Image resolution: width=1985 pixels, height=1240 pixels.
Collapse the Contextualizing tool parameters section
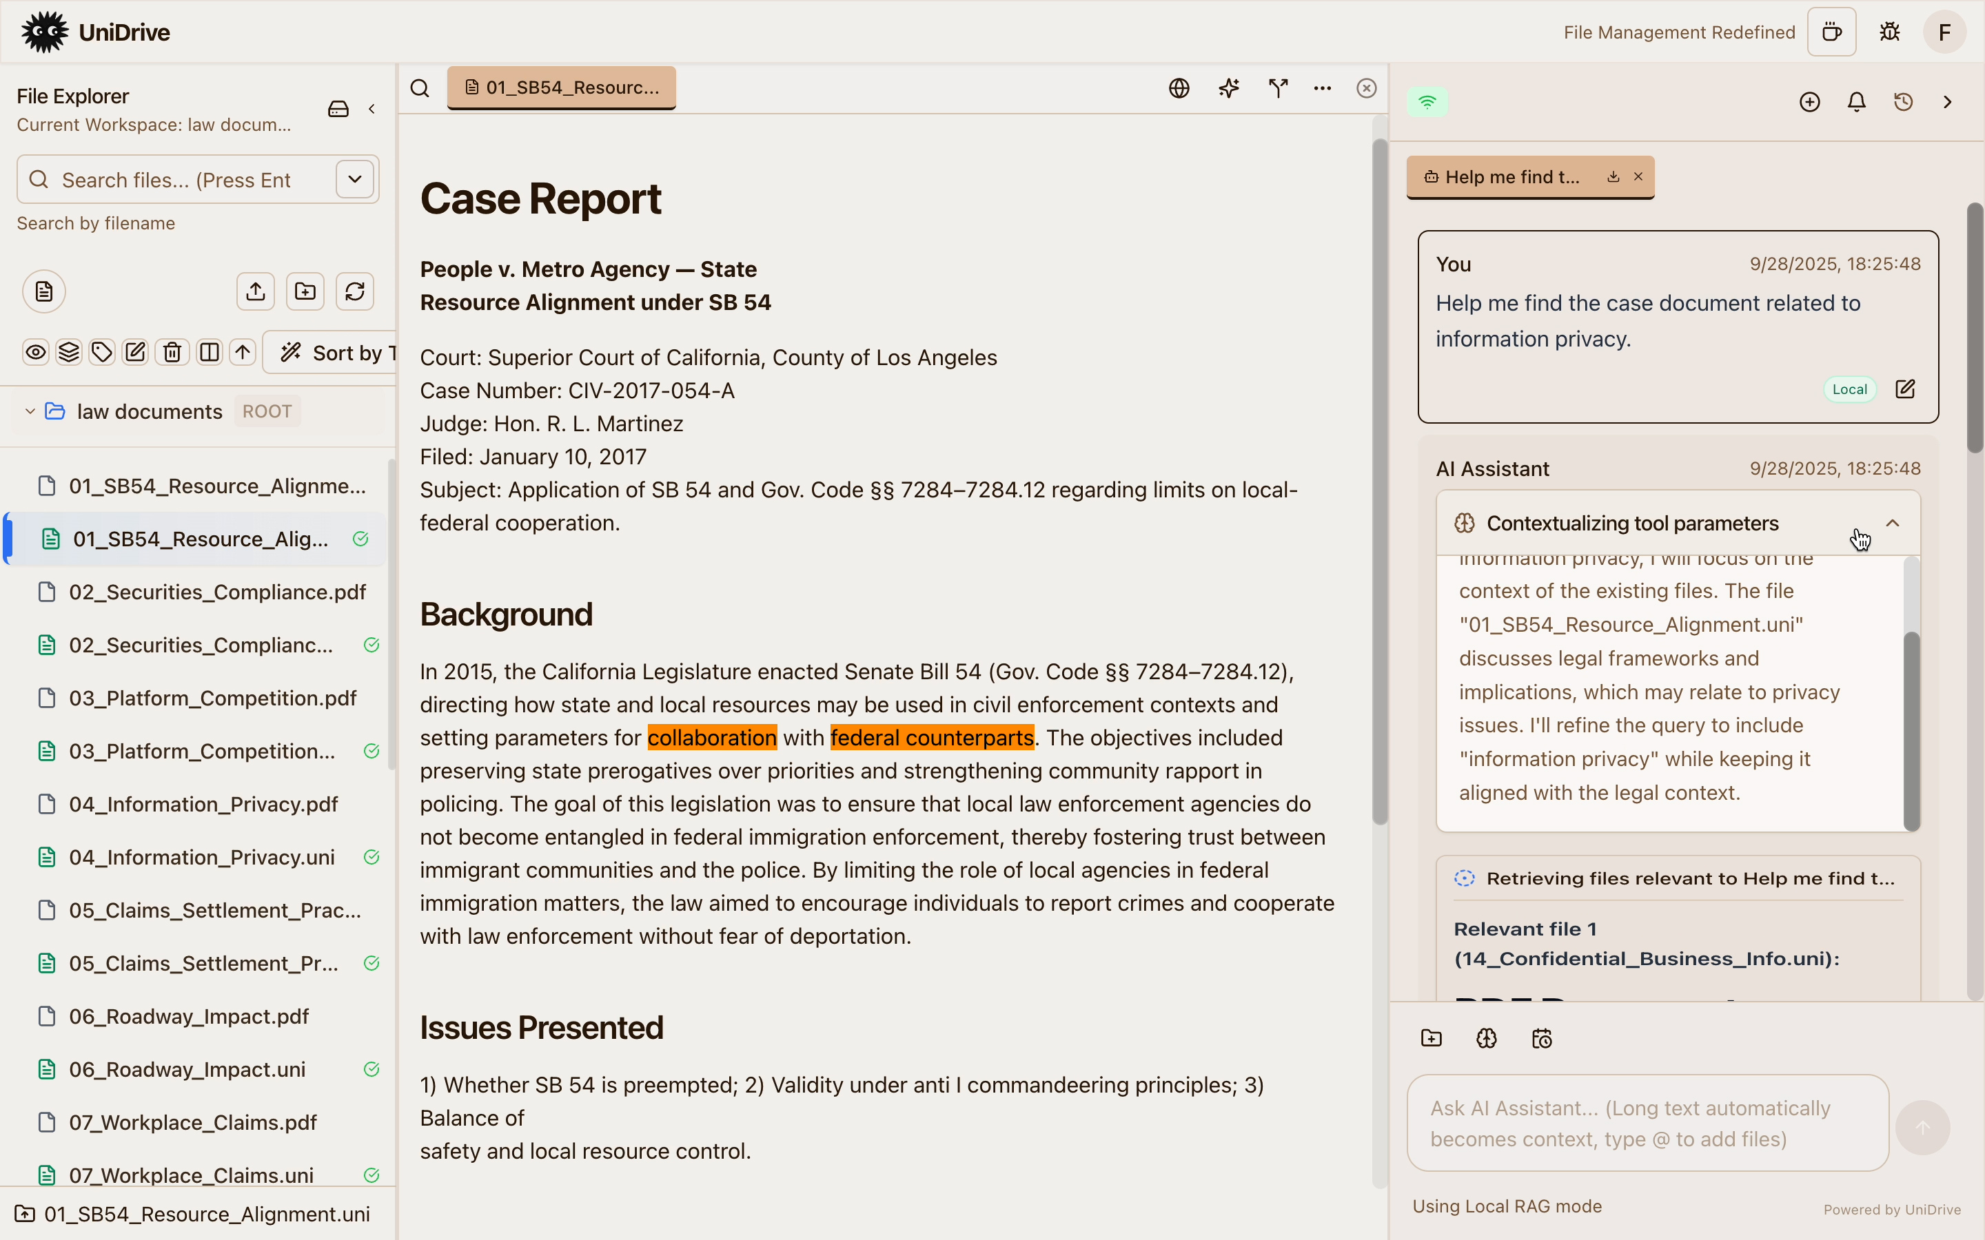[1893, 524]
